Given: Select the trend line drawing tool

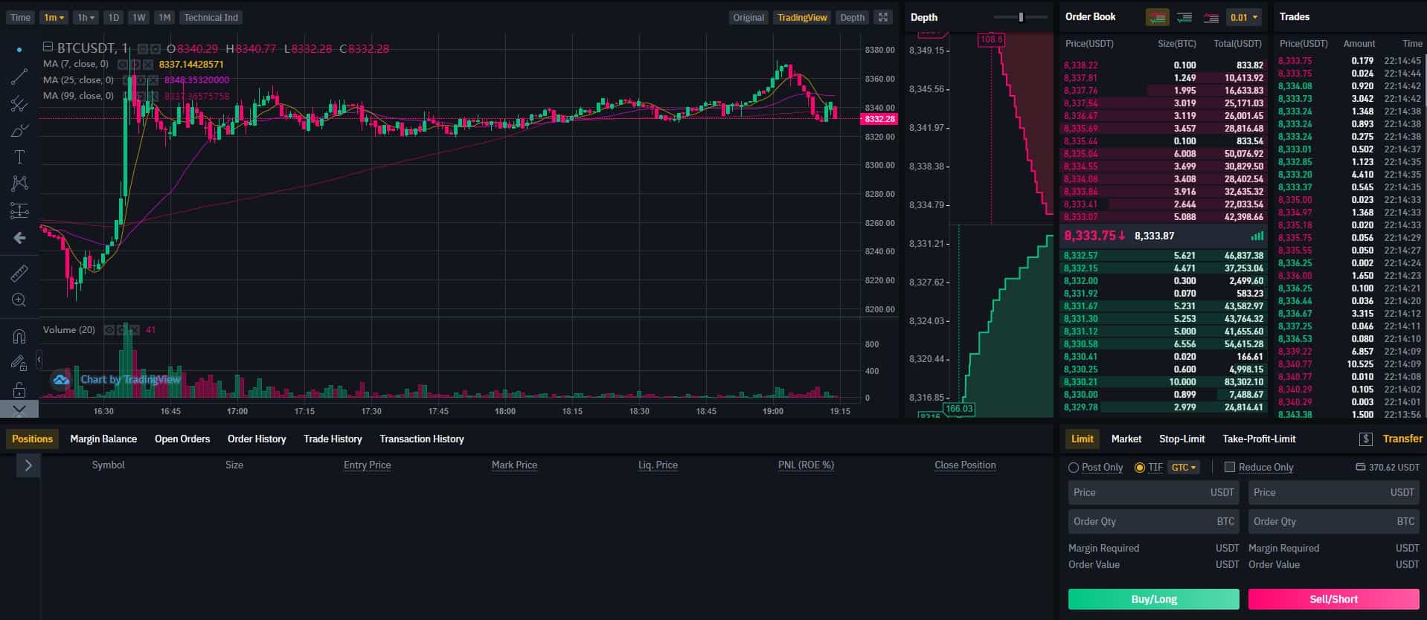Looking at the screenshot, I should click(x=19, y=76).
